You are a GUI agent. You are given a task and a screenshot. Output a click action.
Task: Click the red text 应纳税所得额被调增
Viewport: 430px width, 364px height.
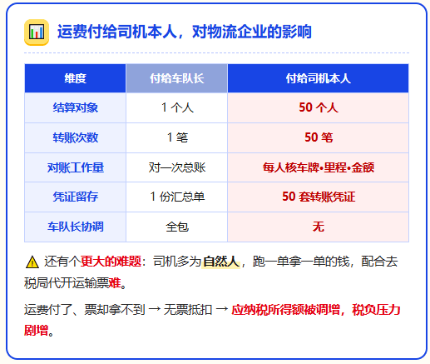pyautogui.click(x=285, y=310)
